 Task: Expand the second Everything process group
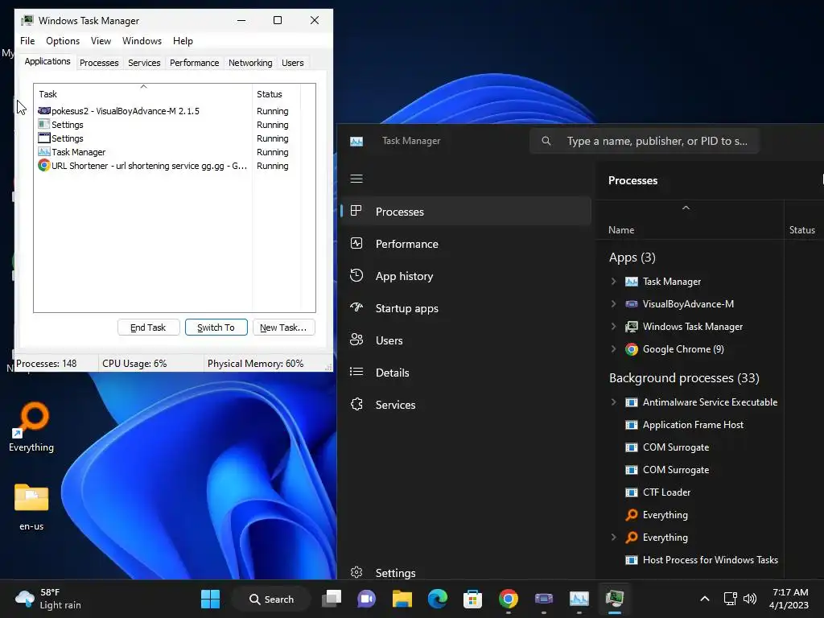[x=613, y=537]
